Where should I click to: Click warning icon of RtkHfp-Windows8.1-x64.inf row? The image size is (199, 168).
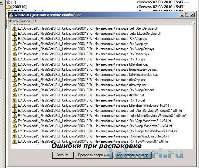click(15, 141)
